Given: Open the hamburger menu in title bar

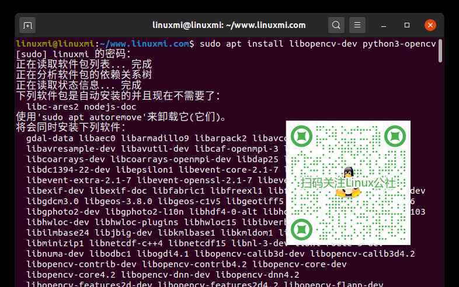Looking at the screenshot, I should click(357, 25).
